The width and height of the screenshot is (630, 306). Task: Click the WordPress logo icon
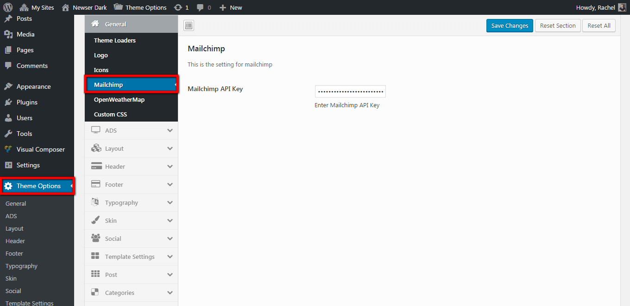pos(8,7)
